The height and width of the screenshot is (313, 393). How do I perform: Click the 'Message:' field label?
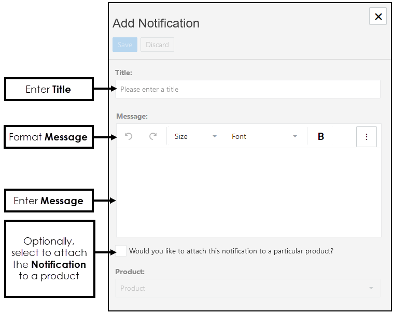132,117
